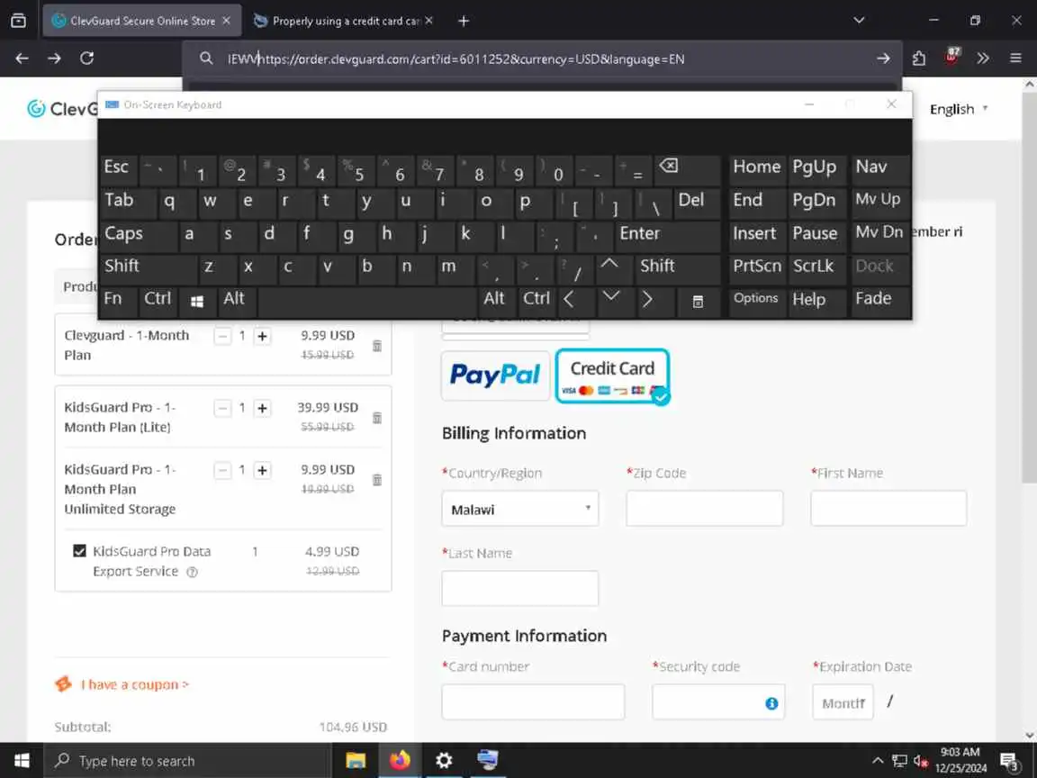Open the Country/Region Malawi dropdown
Image resolution: width=1037 pixels, height=778 pixels.
[519, 509]
